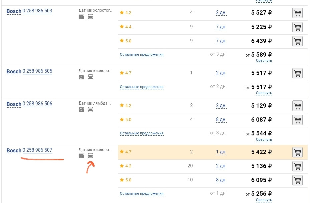Add the 5 225 ₽ offer to cart
310x203 pixels.
click(x=297, y=27)
